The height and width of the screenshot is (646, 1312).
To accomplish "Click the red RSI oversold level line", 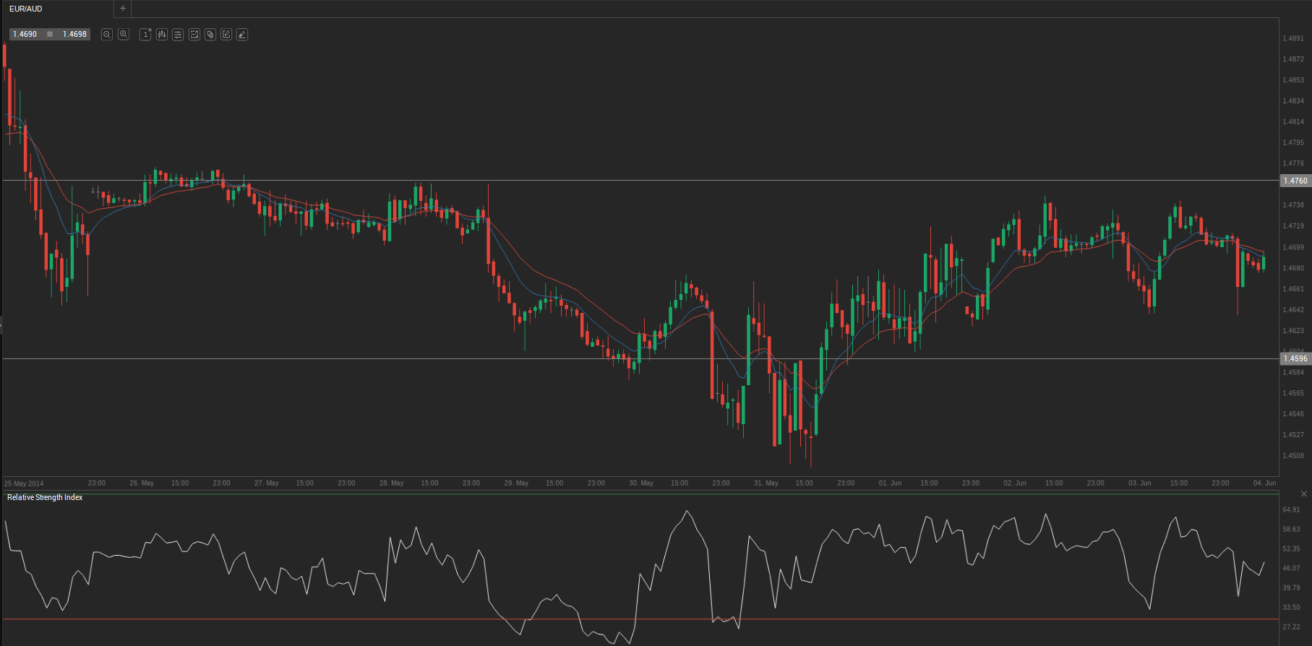I will 289,619.
